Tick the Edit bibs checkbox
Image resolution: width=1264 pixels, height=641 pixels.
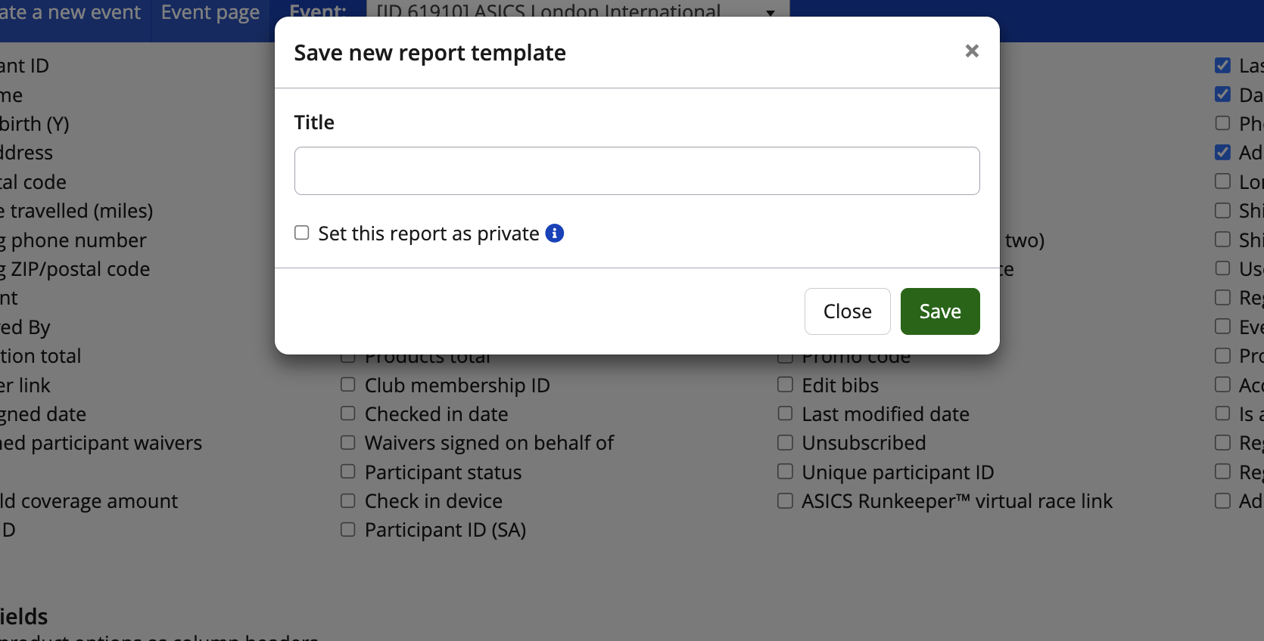click(786, 385)
